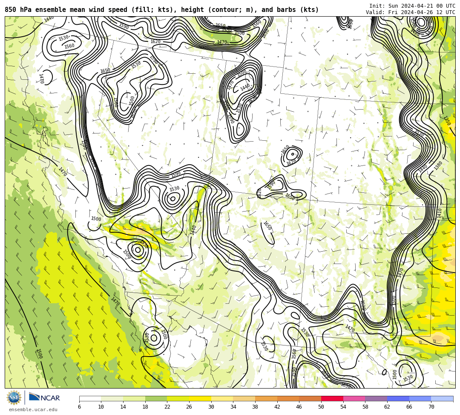Viewport: 460px width, 415px height.
Task: Pick the yellow-green 22–26 kts colorbar segment
Action: pos(178,398)
